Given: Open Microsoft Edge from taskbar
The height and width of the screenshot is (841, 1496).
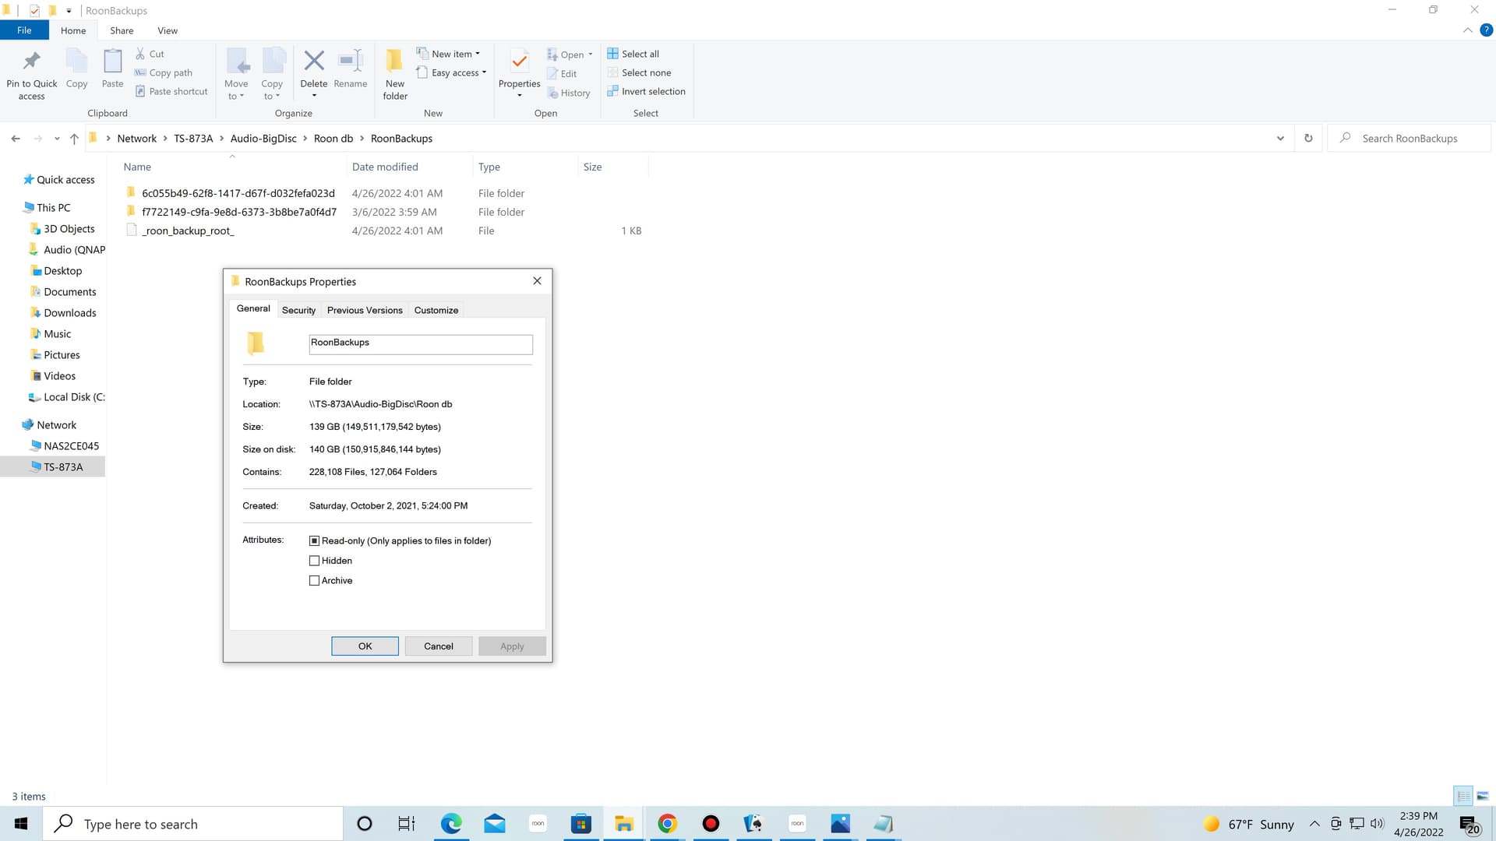Looking at the screenshot, I should [451, 824].
